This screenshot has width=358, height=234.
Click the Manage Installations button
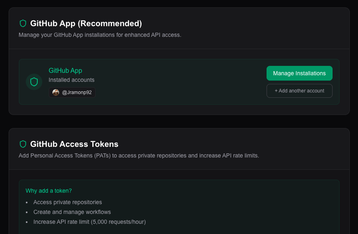pyautogui.click(x=299, y=73)
